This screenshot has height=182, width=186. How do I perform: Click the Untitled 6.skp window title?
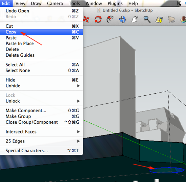(x=127, y=10)
